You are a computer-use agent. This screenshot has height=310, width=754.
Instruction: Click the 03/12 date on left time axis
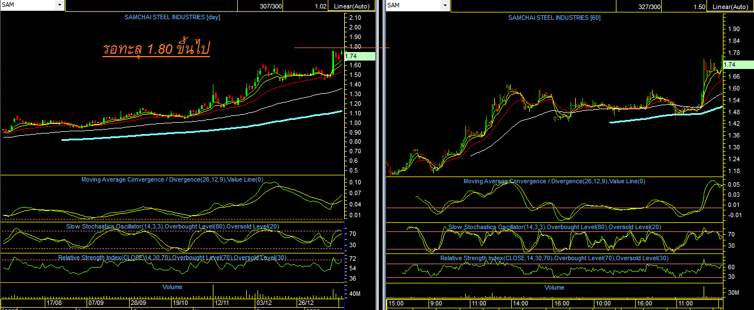(264, 303)
